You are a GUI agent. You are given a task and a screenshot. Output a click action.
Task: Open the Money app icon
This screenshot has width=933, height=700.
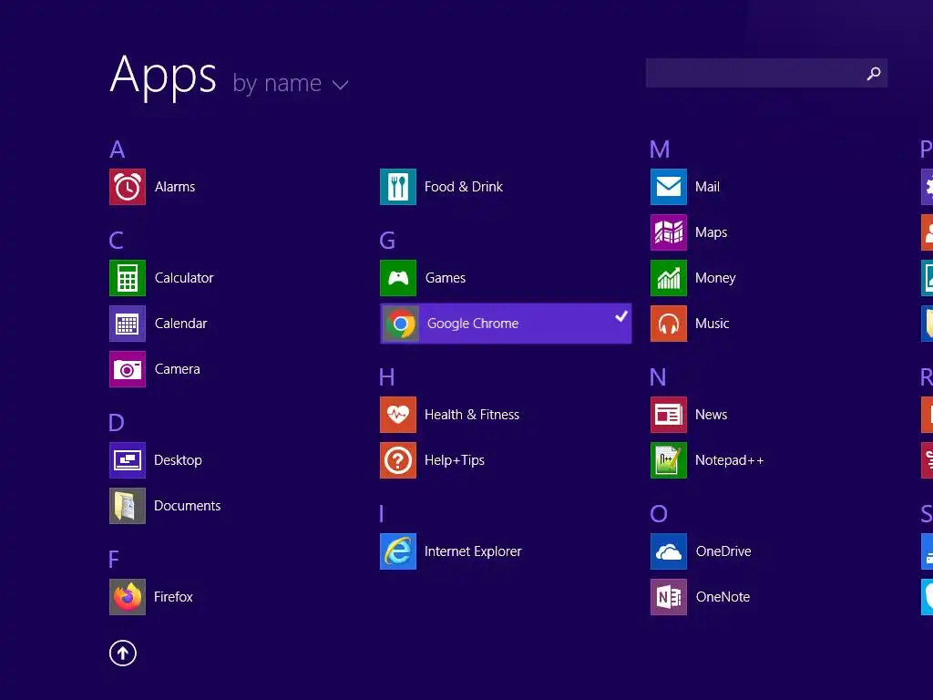669,278
